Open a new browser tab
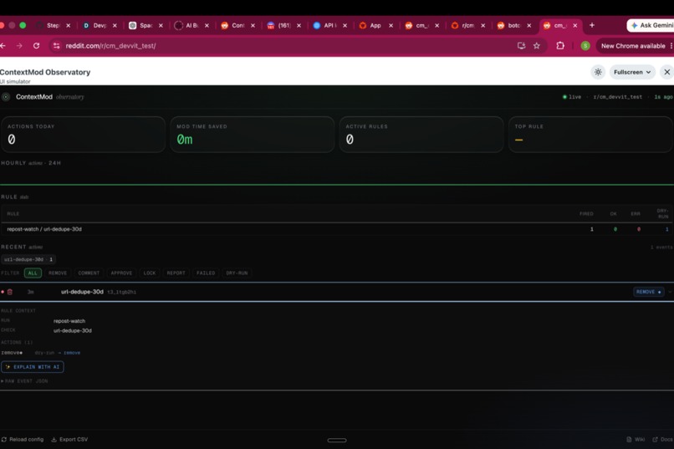This screenshot has width=674, height=449. [592, 25]
